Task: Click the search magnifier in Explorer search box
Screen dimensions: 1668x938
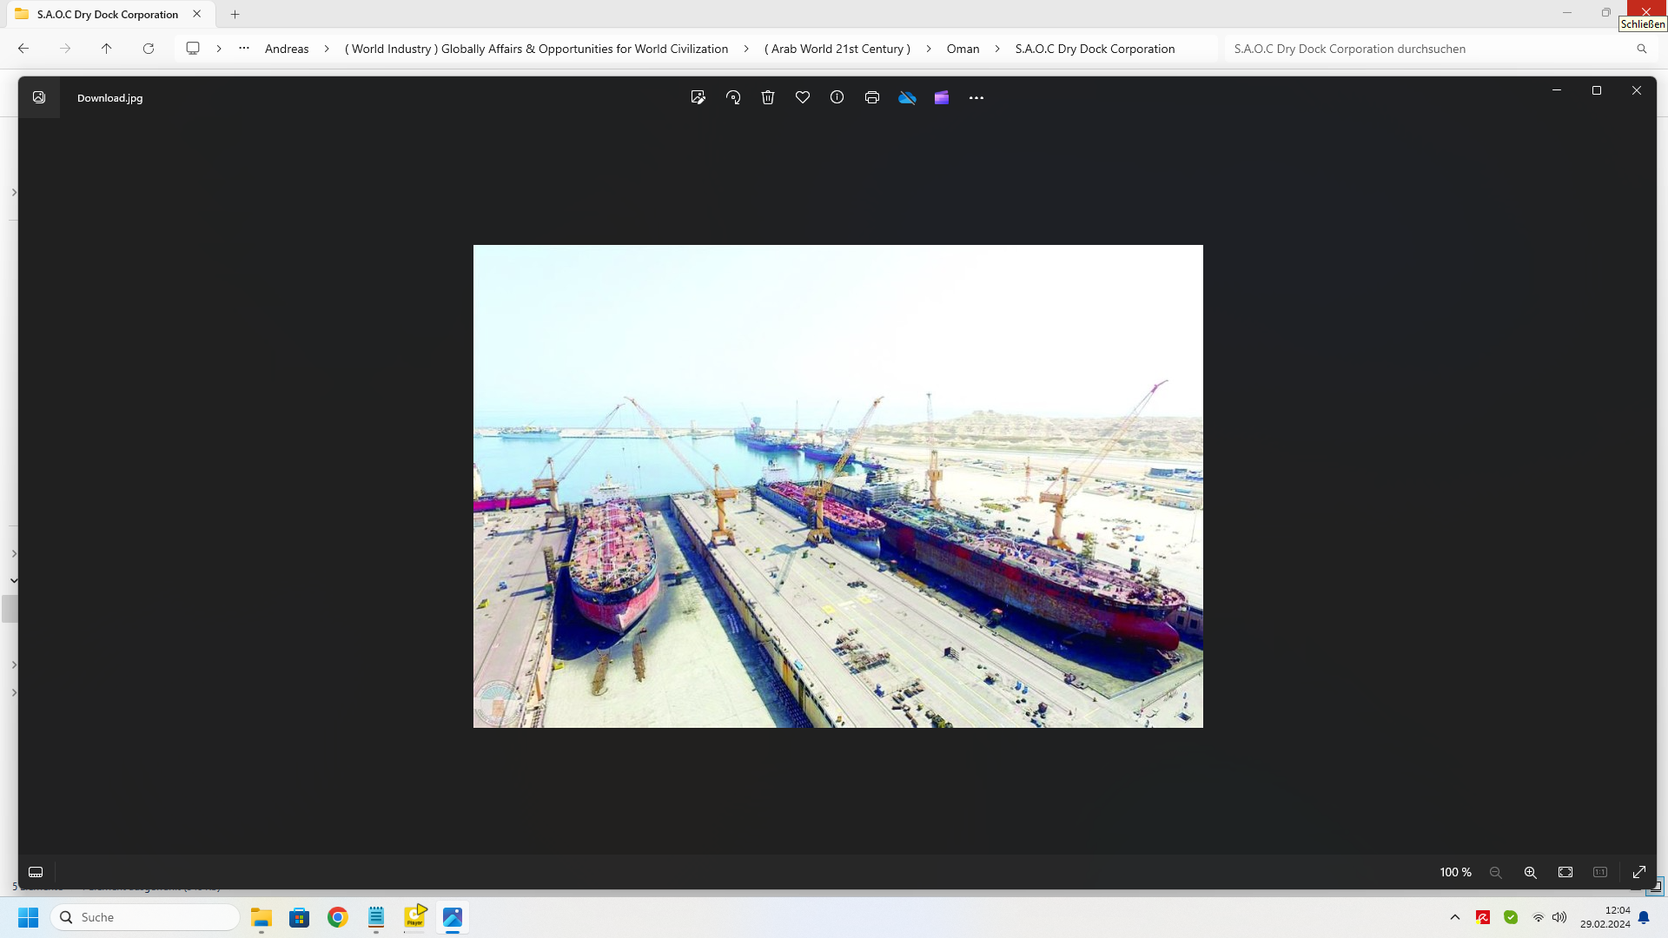Action: [x=1642, y=49]
